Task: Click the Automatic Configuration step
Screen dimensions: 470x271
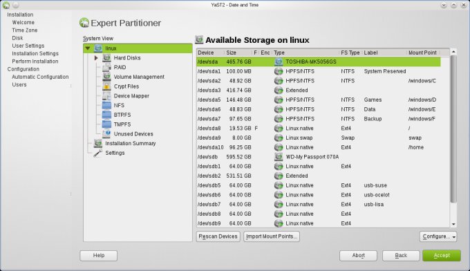Action: pyautogui.click(x=40, y=77)
